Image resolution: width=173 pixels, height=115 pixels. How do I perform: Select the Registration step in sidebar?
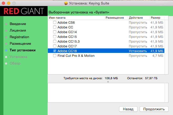coord(19,37)
